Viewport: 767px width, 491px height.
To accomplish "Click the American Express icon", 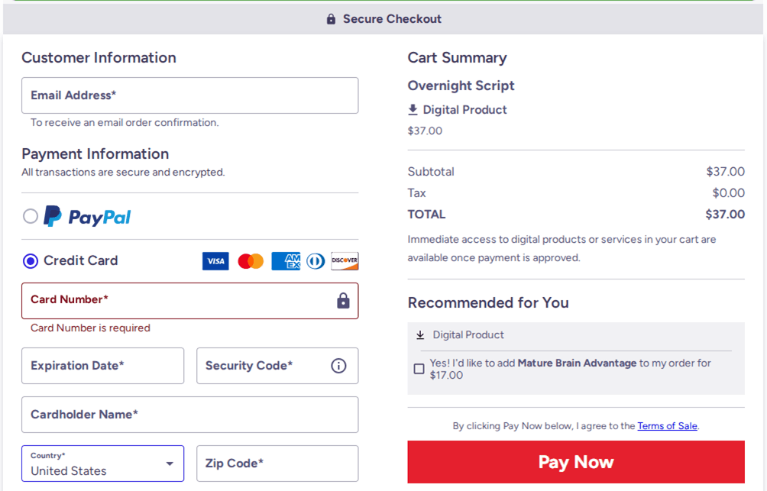I will pos(285,260).
